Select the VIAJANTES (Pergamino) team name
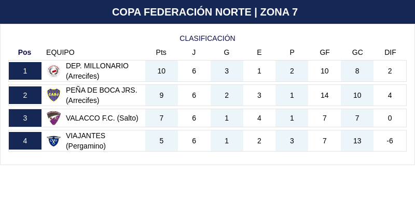This screenshot has width=415, height=207. [x=86, y=141]
